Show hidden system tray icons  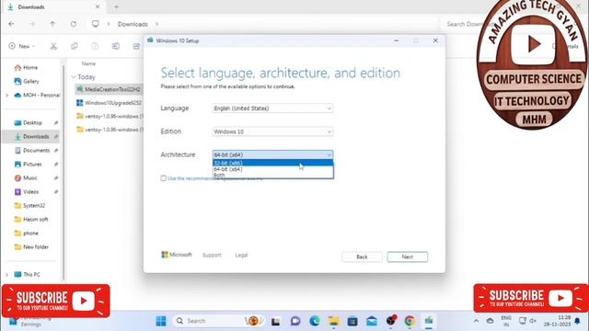coord(476,321)
